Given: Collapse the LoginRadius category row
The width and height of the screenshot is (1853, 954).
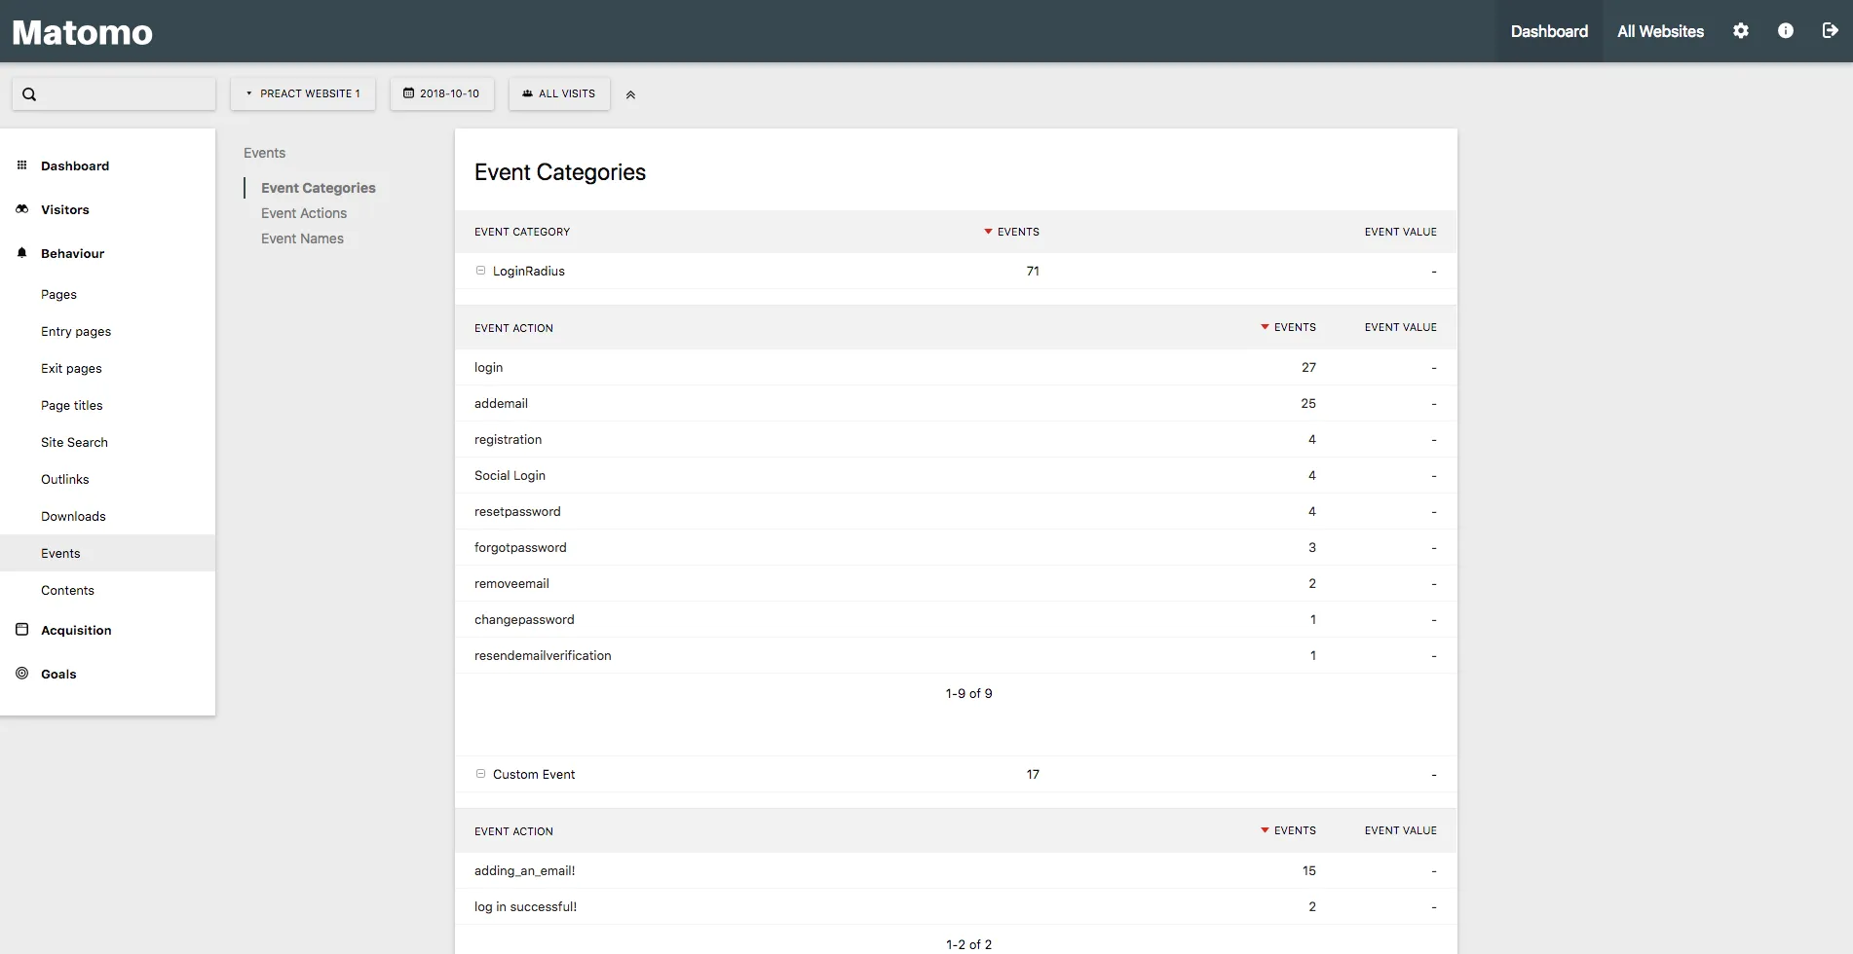Looking at the screenshot, I should pyautogui.click(x=480, y=271).
